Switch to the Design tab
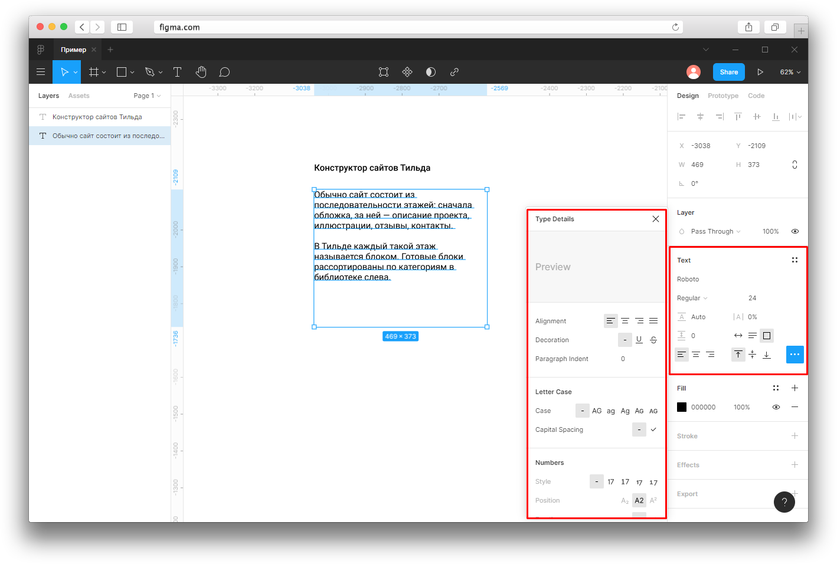The height and width of the screenshot is (564, 837). coord(688,96)
